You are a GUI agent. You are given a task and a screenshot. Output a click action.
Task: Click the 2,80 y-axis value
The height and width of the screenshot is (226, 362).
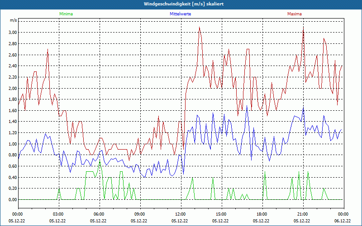tap(13, 43)
